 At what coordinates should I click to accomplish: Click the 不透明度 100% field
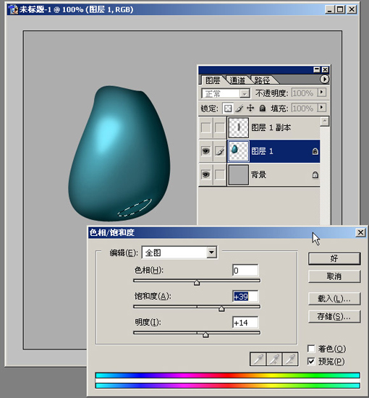click(304, 93)
